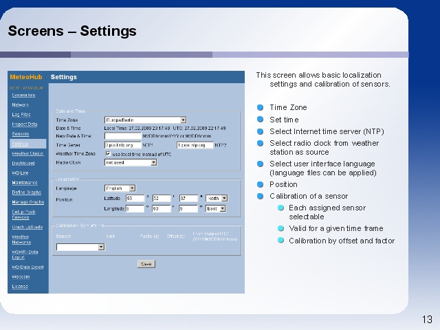Open WD Live in the sidebar
Screen dimensions: 440x330
coord(20,173)
